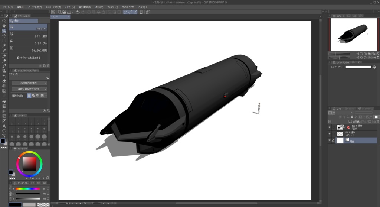Click the New canvas icon in command bar
Image resolution: width=380 pixels, height=207 pixels.
click(x=59, y=12)
